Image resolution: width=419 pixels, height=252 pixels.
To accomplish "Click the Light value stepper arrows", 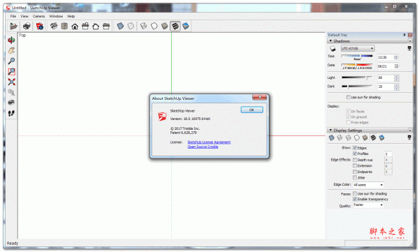I will pos(397,77).
